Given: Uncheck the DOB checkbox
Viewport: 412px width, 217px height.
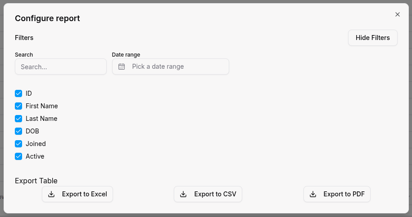Looking at the screenshot, I should coord(18,131).
